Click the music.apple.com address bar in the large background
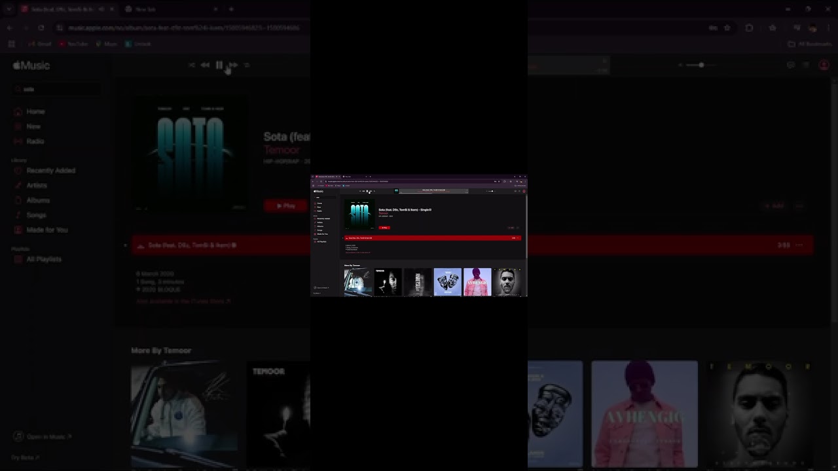Viewport: 838px width, 471px height. pyautogui.click(x=183, y=28)
